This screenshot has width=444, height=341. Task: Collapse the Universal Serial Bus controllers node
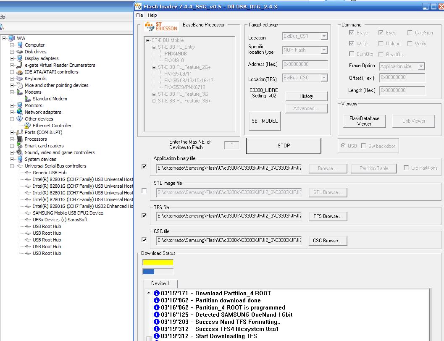(x=12, y=166)
